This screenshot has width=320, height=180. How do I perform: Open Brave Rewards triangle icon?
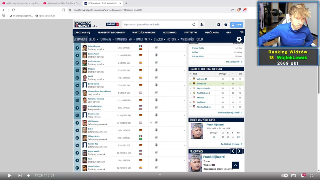[244, 10]
